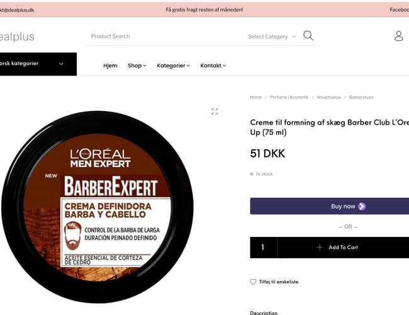Click the magnifying glass search icon
The height and width of the screenshot is (315, 409).
click(308, 35)
